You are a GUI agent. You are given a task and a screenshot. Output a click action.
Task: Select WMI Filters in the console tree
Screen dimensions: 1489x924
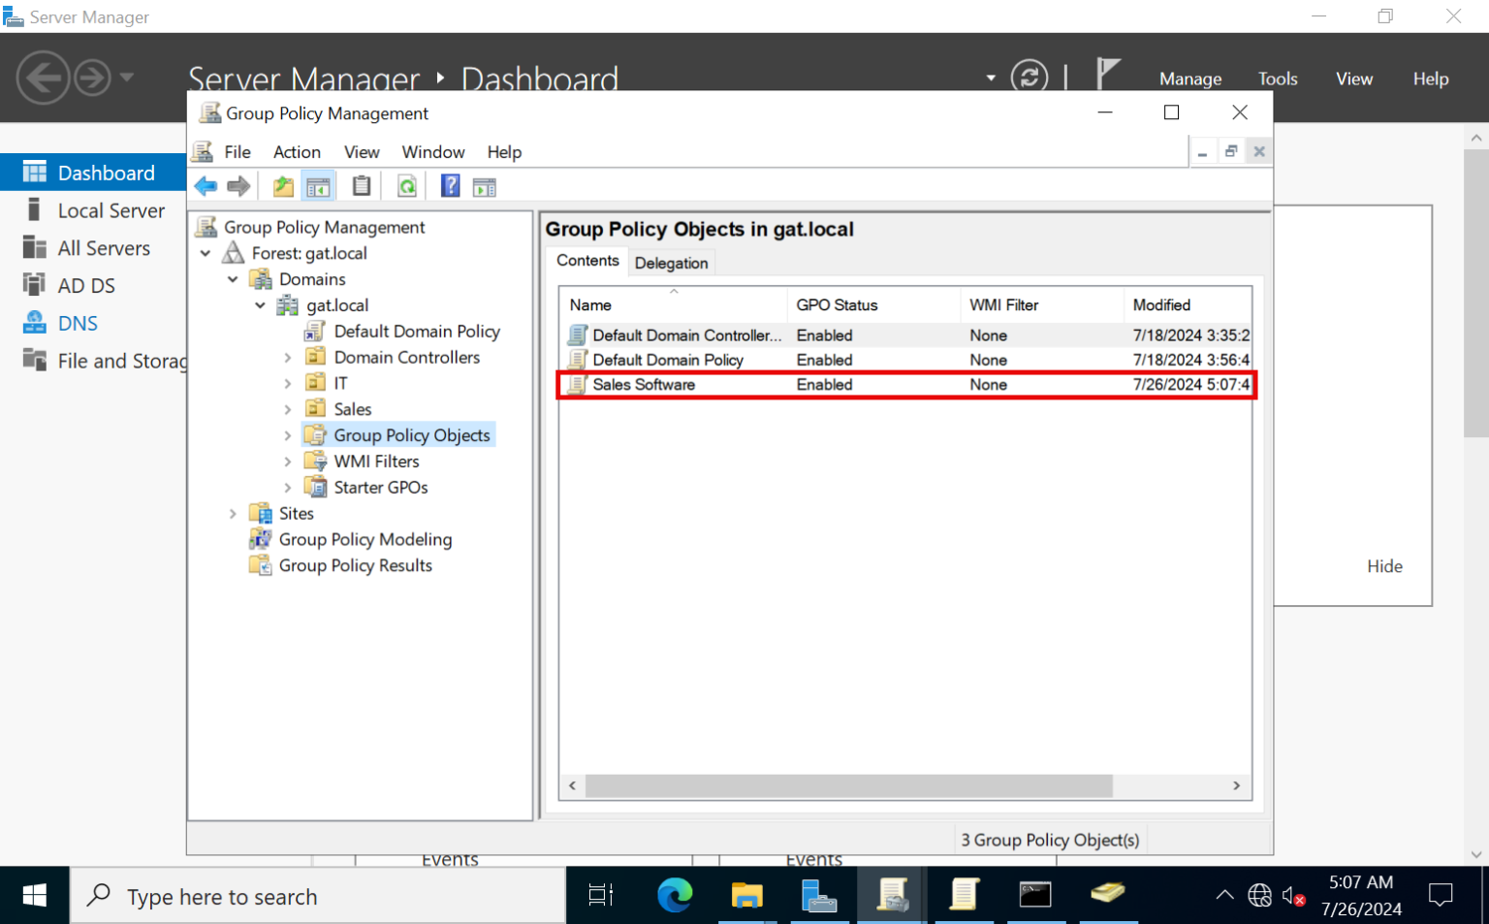point(375,461)
